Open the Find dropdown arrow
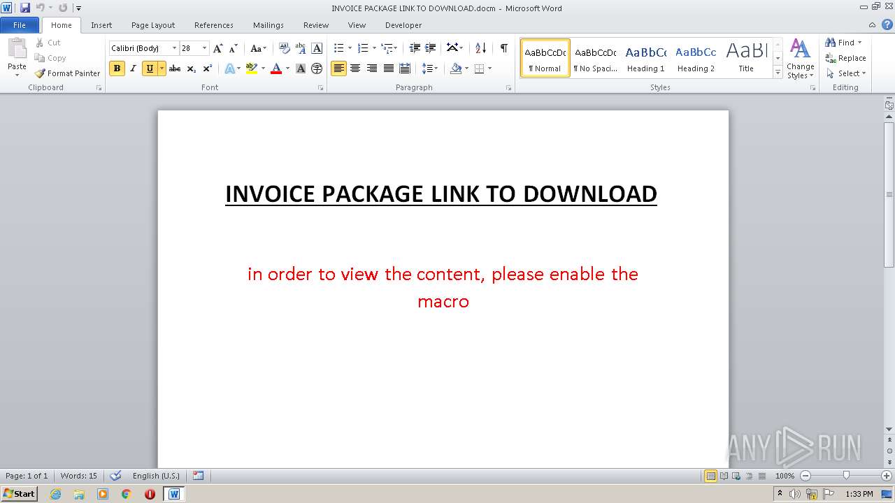The image size is (895, 503). [x=859, y=43]
